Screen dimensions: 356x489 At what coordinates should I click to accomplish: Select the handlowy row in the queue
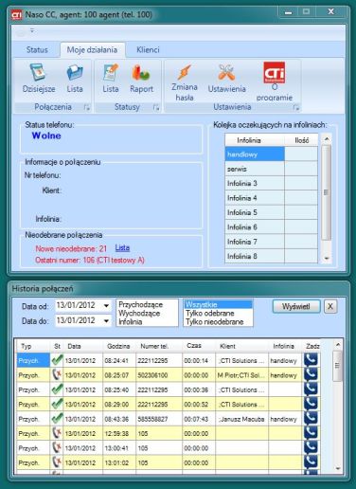coord(255,154)
